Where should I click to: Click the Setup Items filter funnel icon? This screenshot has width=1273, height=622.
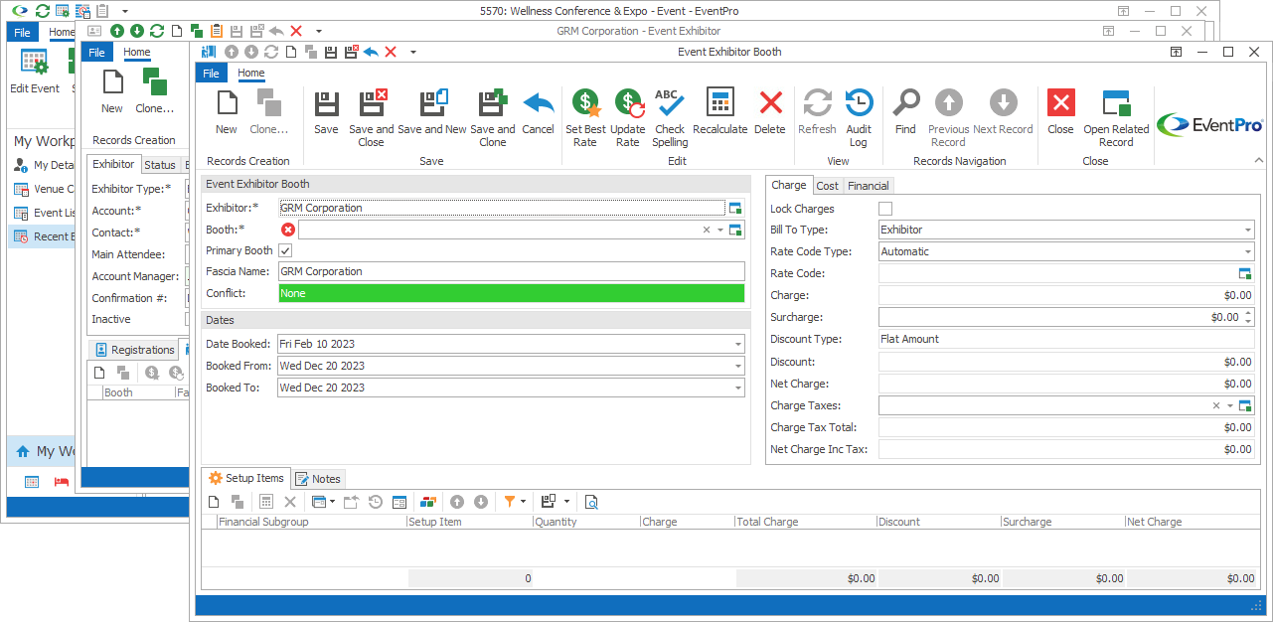pos(509,502)
